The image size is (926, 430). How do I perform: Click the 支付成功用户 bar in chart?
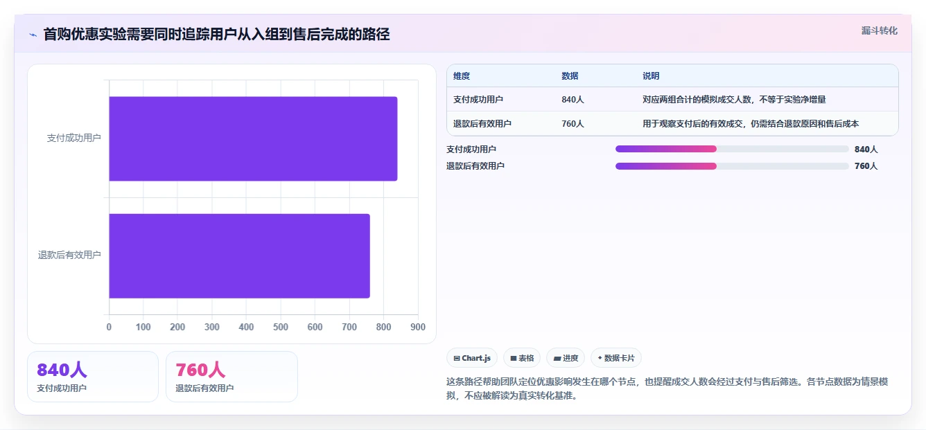click(x=253, y=138)
